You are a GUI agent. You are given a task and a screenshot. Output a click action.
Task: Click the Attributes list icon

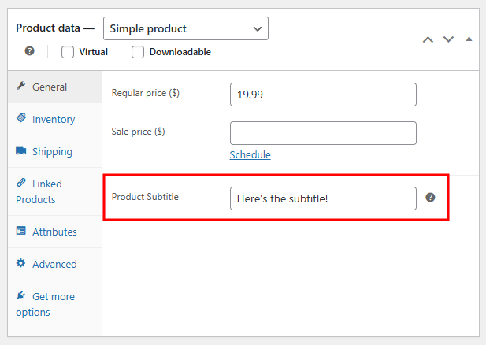coord(21,232)
